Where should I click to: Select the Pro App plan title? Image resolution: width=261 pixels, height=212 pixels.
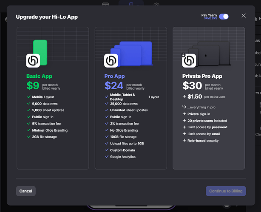(114, 76)
